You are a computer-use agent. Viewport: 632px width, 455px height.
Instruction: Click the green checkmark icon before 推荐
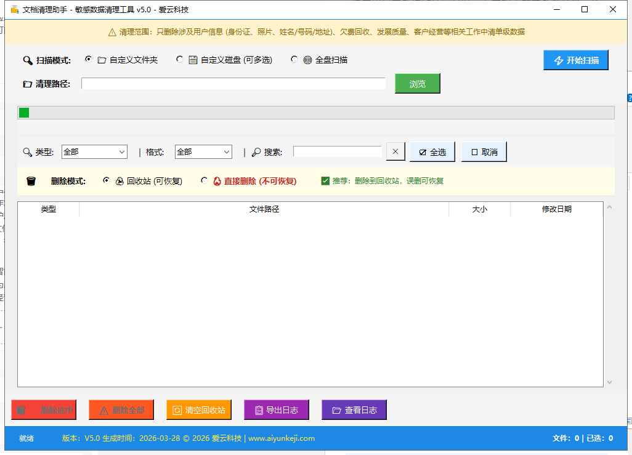click(325, 181)
